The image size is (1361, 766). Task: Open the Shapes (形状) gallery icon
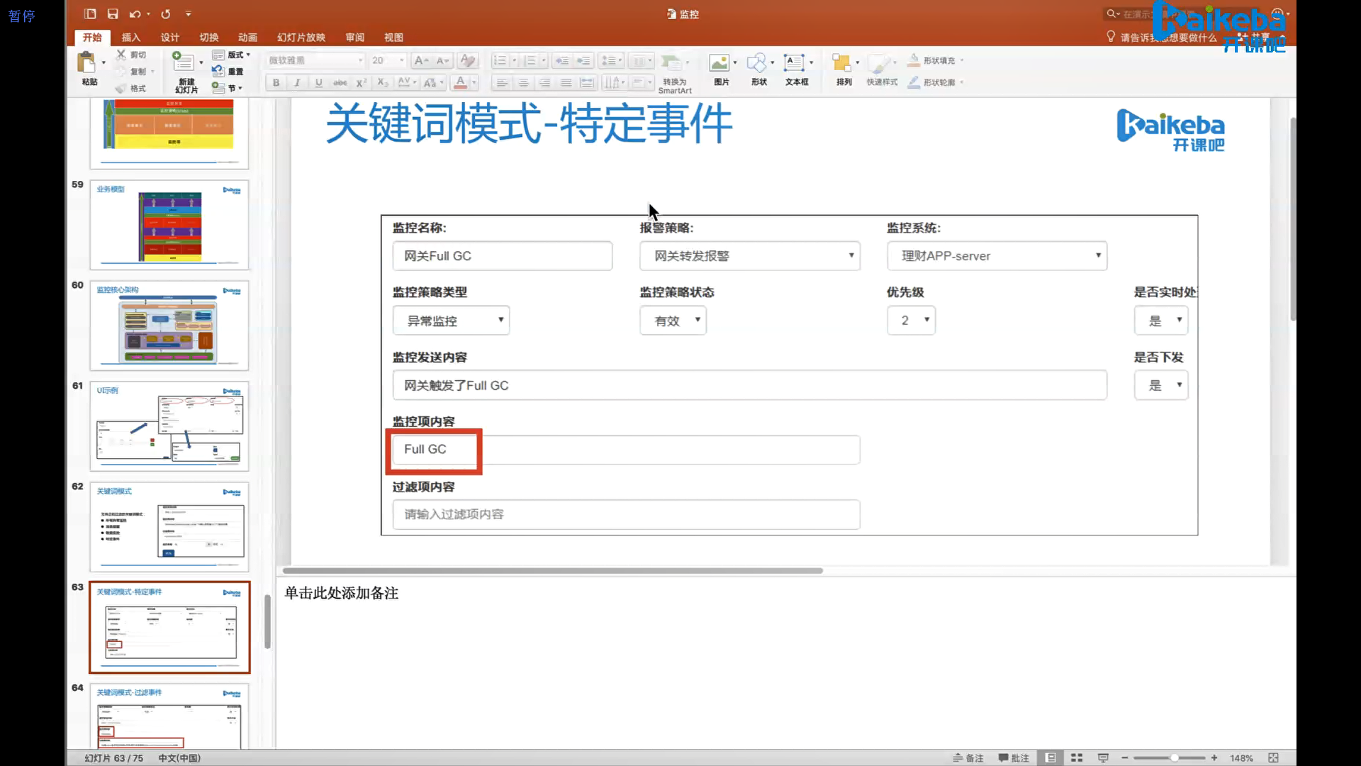click(x=757, y=64)
